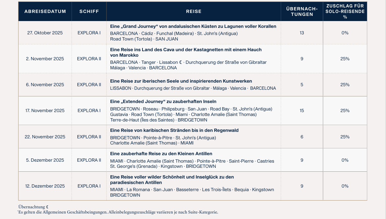Open the "Kleinen Antillen" voyage title
The width and height of the screenshot is (386, 219).
pyautogui.click(x=161, y=154)
